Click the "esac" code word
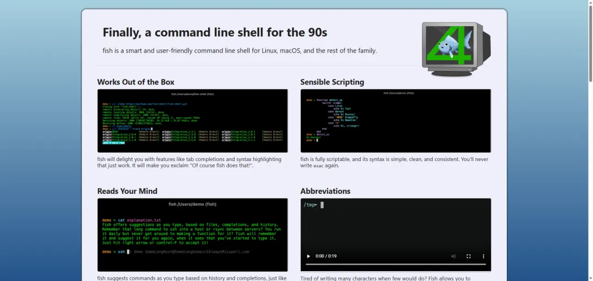 (x=318, y=165)
